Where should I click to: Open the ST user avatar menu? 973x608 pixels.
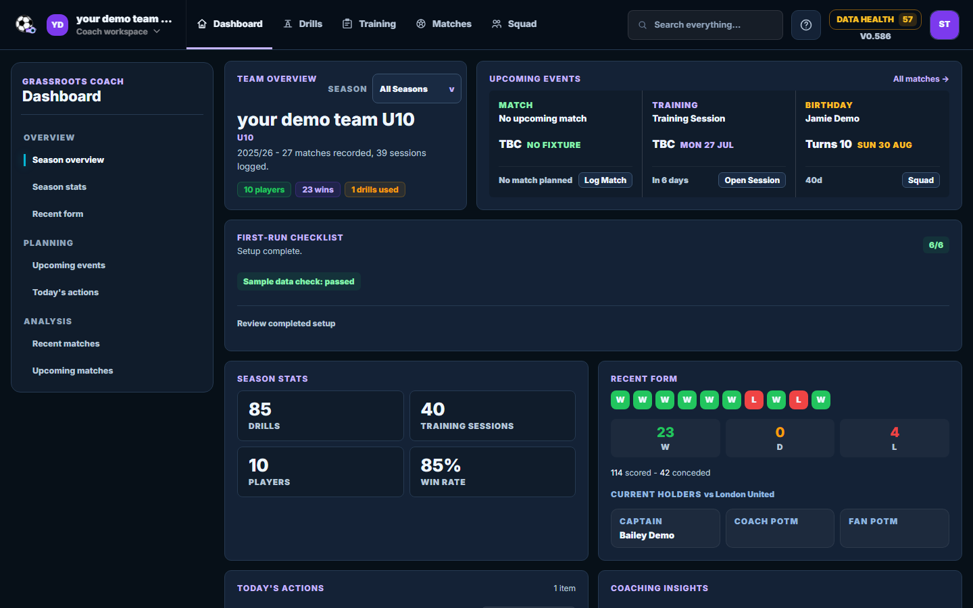945,25
